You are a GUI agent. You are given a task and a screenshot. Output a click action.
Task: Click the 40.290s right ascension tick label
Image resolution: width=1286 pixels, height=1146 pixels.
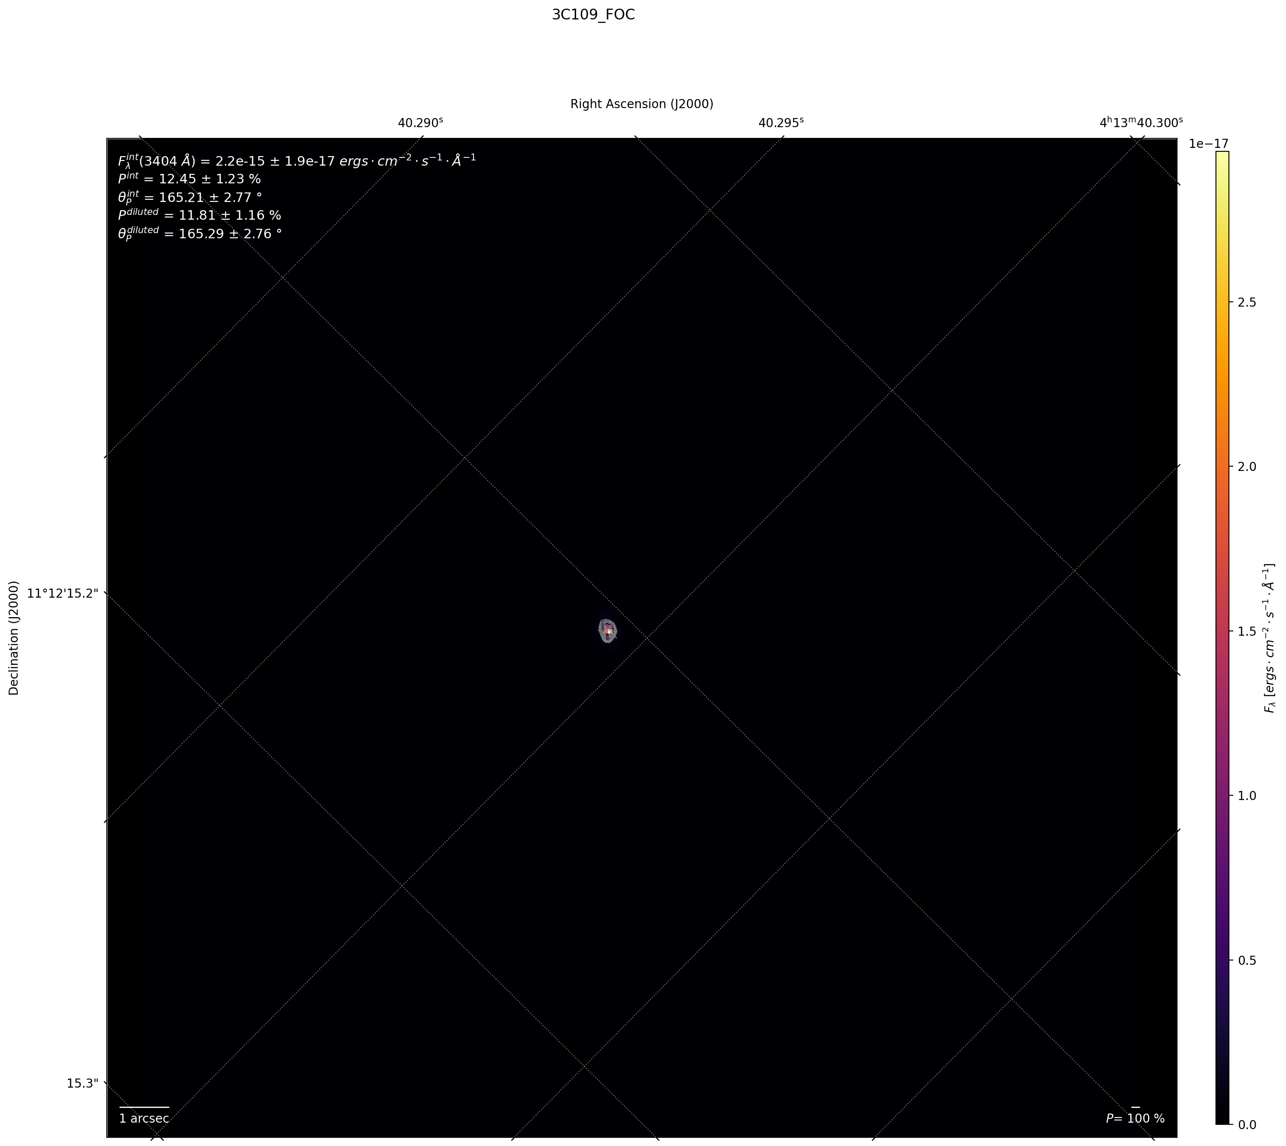click(420, 123)
